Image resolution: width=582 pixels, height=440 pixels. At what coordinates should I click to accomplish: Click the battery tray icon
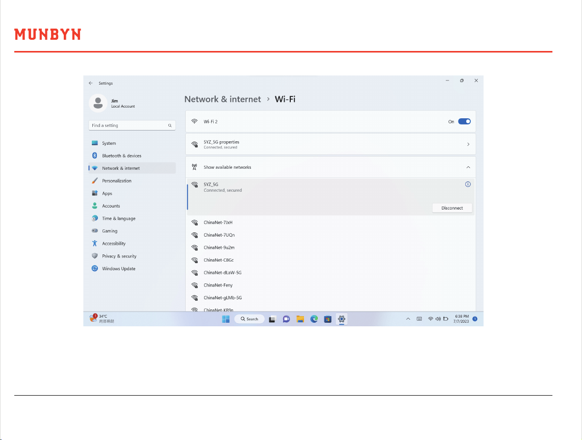[446, 319]
